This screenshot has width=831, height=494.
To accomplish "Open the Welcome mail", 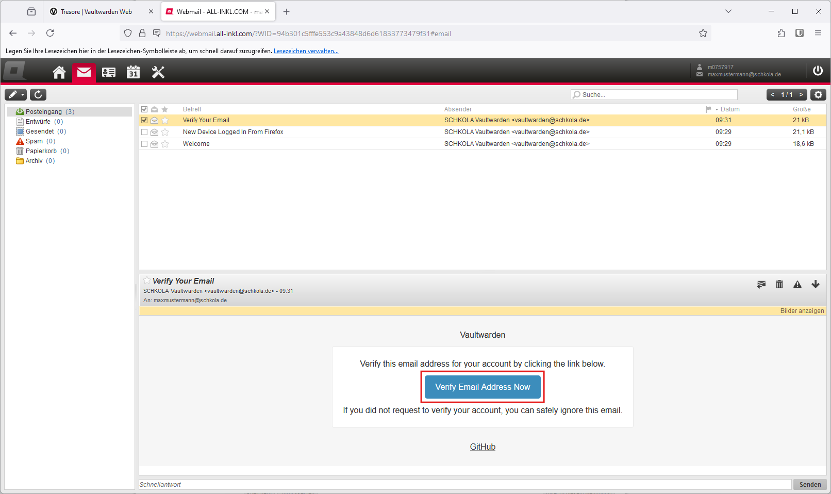I will (196, 144).
